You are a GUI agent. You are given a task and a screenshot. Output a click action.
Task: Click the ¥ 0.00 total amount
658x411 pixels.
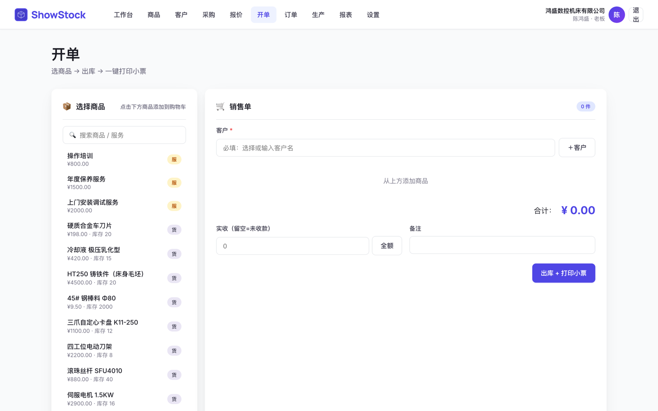[578, 210]
